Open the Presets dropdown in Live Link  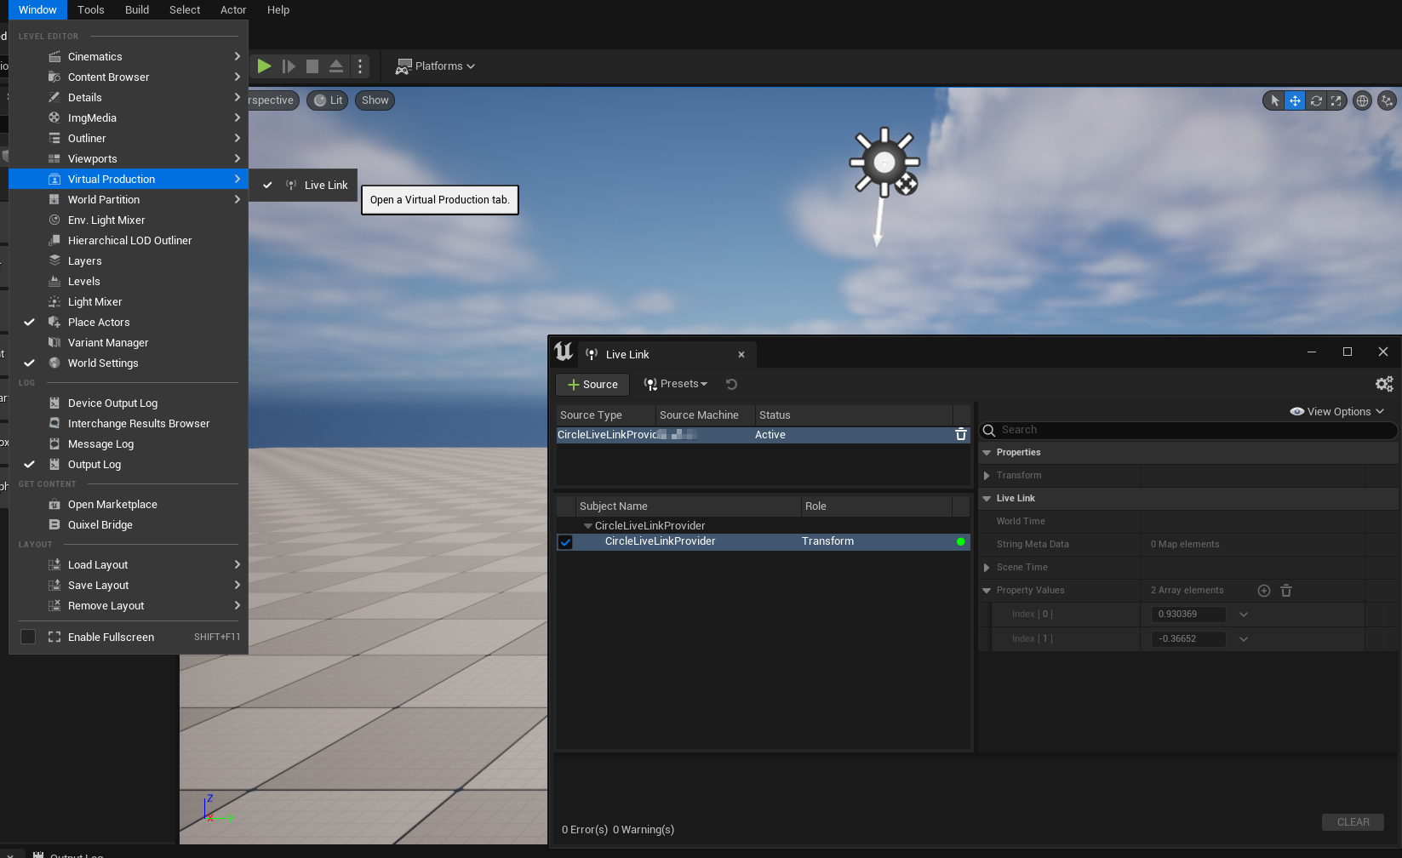coord(676,384)
